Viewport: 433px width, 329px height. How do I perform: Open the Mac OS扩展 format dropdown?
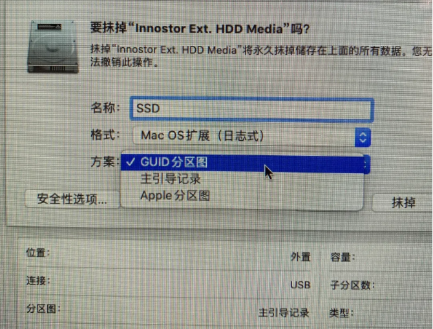pos(251,136)
